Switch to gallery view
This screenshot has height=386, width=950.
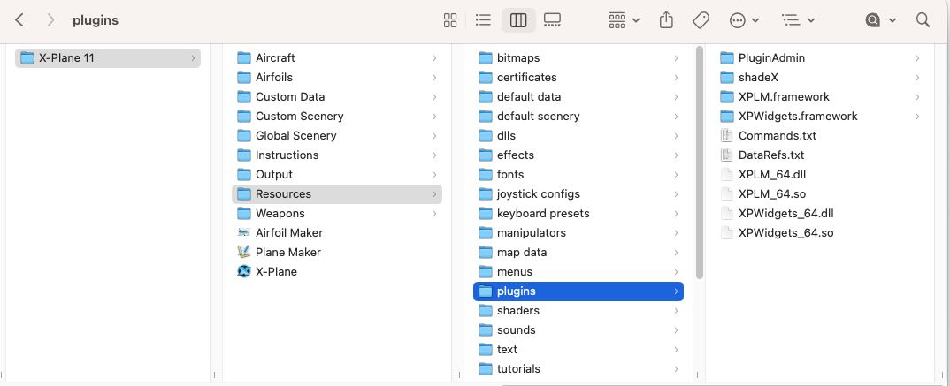click(x=552, y=20)
